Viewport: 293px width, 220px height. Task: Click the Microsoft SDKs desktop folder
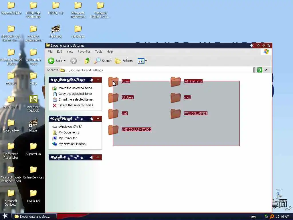(11, 5)
